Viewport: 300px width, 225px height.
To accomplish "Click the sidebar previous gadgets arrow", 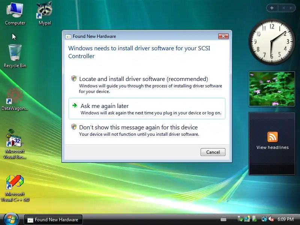I will (284, 8).
